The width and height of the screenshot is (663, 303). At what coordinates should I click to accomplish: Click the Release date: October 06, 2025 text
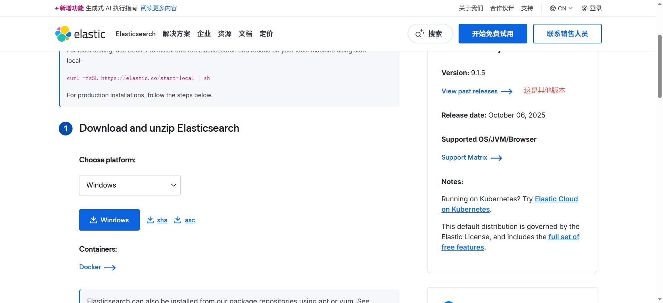pyautogui.click(x=493, y=115)
